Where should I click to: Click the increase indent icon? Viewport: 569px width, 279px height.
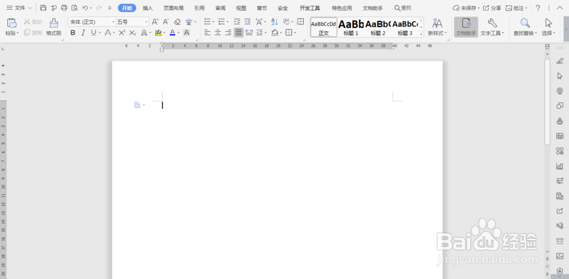[248, 22]
